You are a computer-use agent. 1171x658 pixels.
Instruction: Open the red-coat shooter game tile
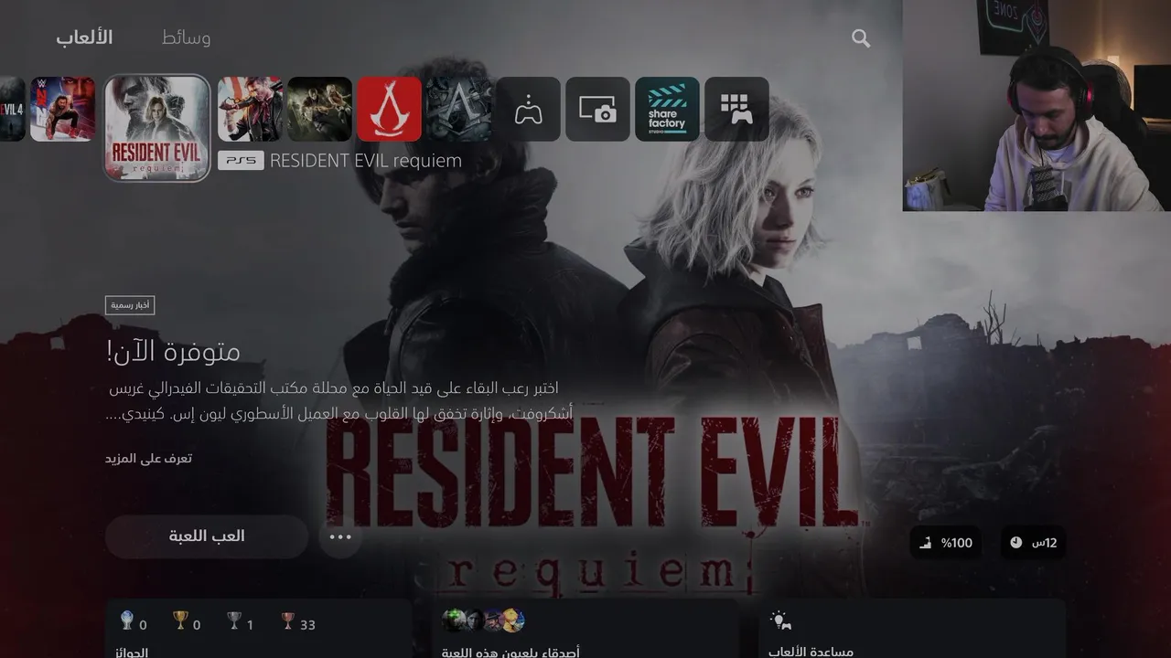250,109
